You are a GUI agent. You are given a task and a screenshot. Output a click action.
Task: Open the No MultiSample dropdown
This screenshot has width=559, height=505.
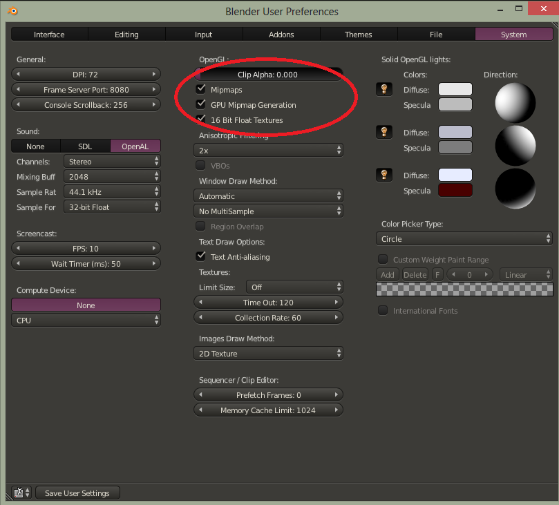pyautogui.click(x=269, y=211)
